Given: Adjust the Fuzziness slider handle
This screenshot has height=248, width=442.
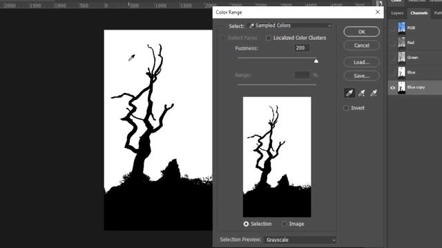Looking at the screenshot, I should 316,61.
